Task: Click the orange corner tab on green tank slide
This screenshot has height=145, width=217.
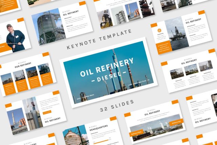Action: click(x=82, y=3)
